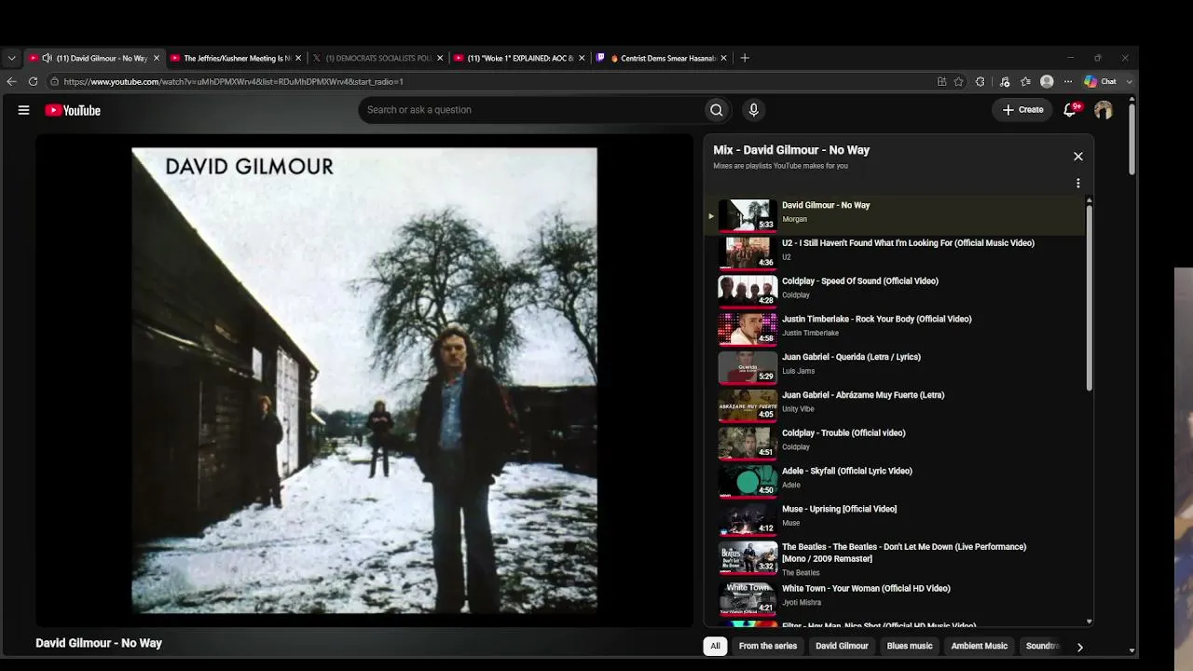This screenshot has width=1193, height=671.
Task: Bookmark this page with the star icon
Action: click(958, 82)
